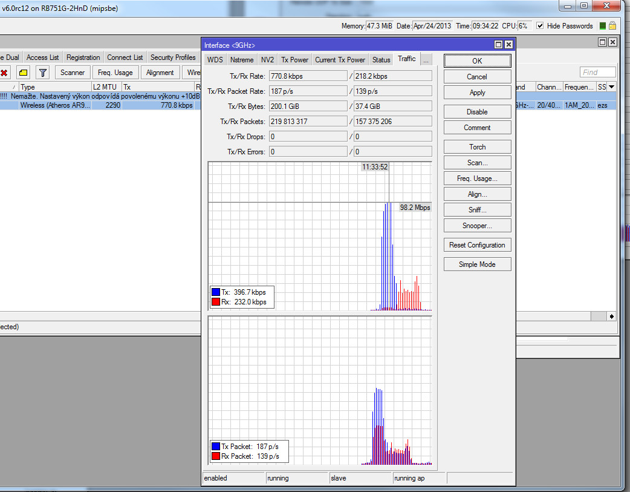This screenshot has width=630, height=492.
Task: Click the blue Tx legend swatch
Action: (216, 292)
